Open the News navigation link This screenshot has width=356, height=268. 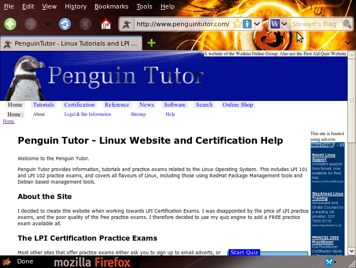pos(146,105)
